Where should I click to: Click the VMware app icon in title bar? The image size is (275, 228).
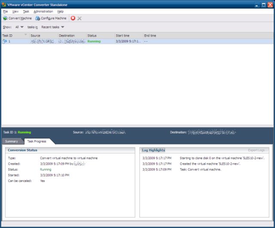pyautogui.click(x=3, y=4)
